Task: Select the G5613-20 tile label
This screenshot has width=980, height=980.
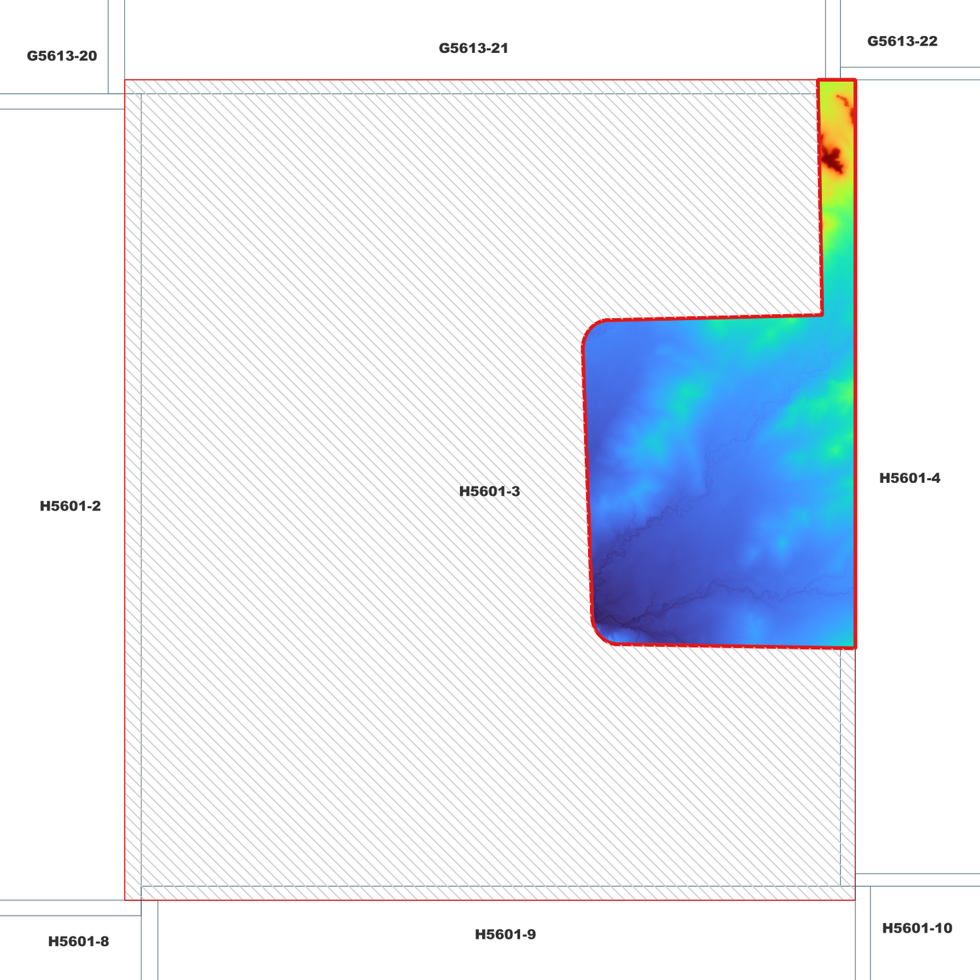Action: pos(62,56)
